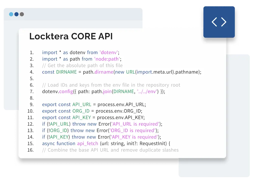This screenshot has width=255, height=192.
Task: Select line 2 importing node:path
Action: point(82,59)
